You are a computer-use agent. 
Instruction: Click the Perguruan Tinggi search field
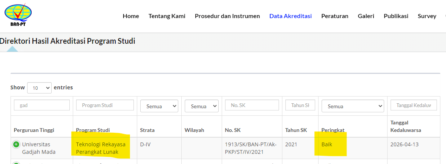pyautogui.click(x=42, y=105)
